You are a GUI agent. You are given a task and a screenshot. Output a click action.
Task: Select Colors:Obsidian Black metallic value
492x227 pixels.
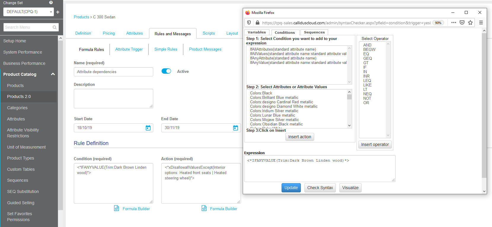click(276, 124)
